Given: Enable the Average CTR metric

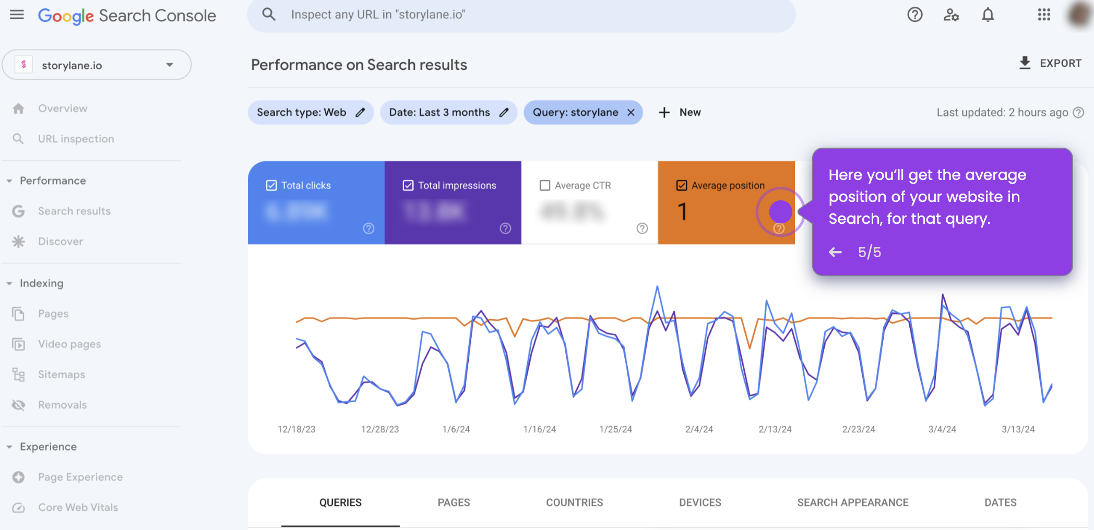Looking at the screenshot, I should point(545,185).
